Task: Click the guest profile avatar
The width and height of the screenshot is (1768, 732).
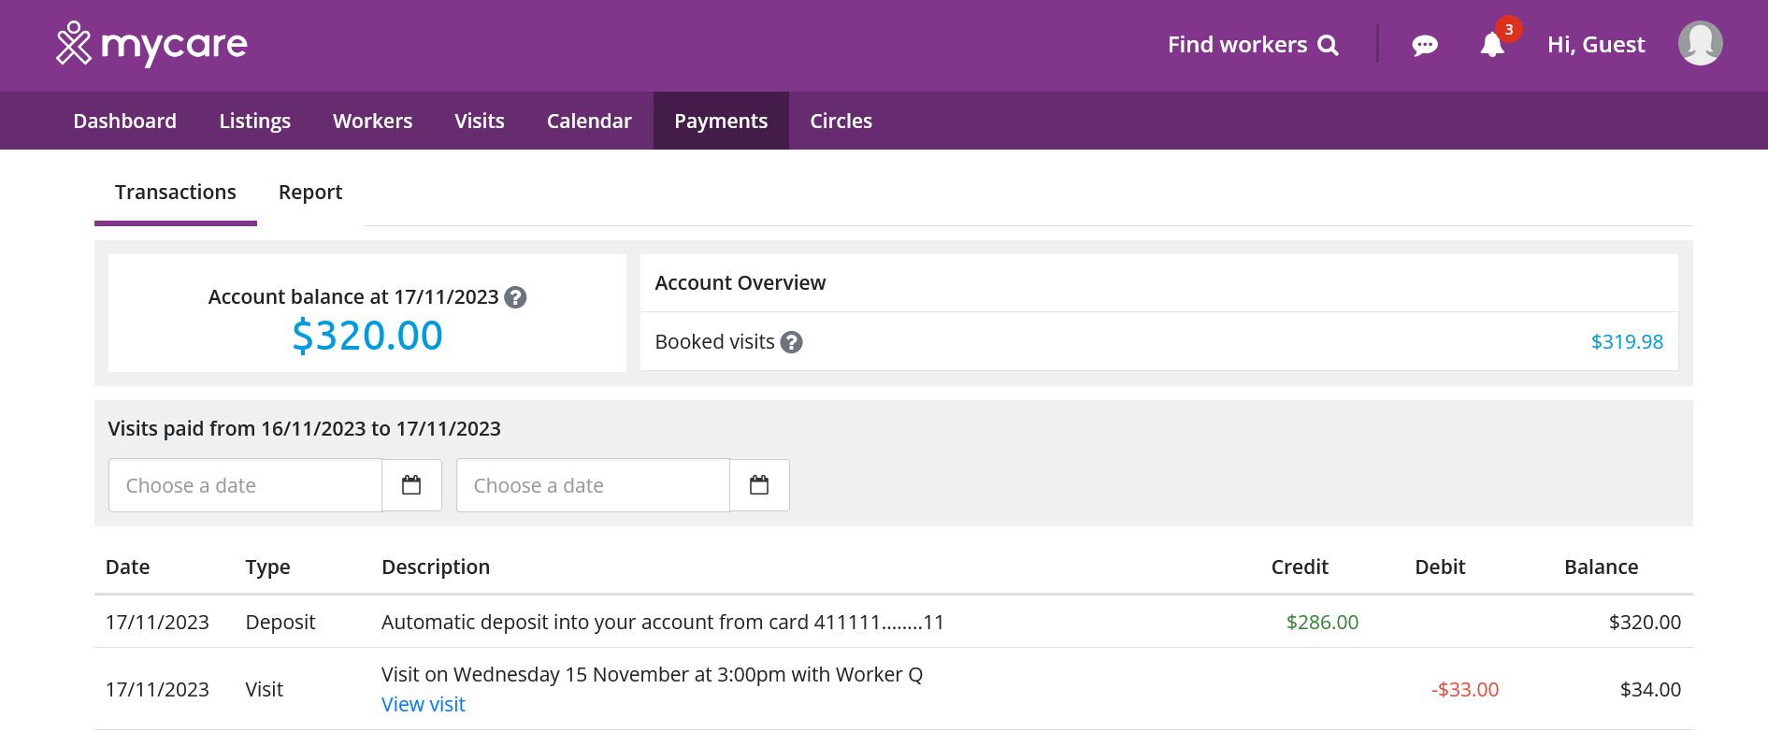Action: [1700, 44]
